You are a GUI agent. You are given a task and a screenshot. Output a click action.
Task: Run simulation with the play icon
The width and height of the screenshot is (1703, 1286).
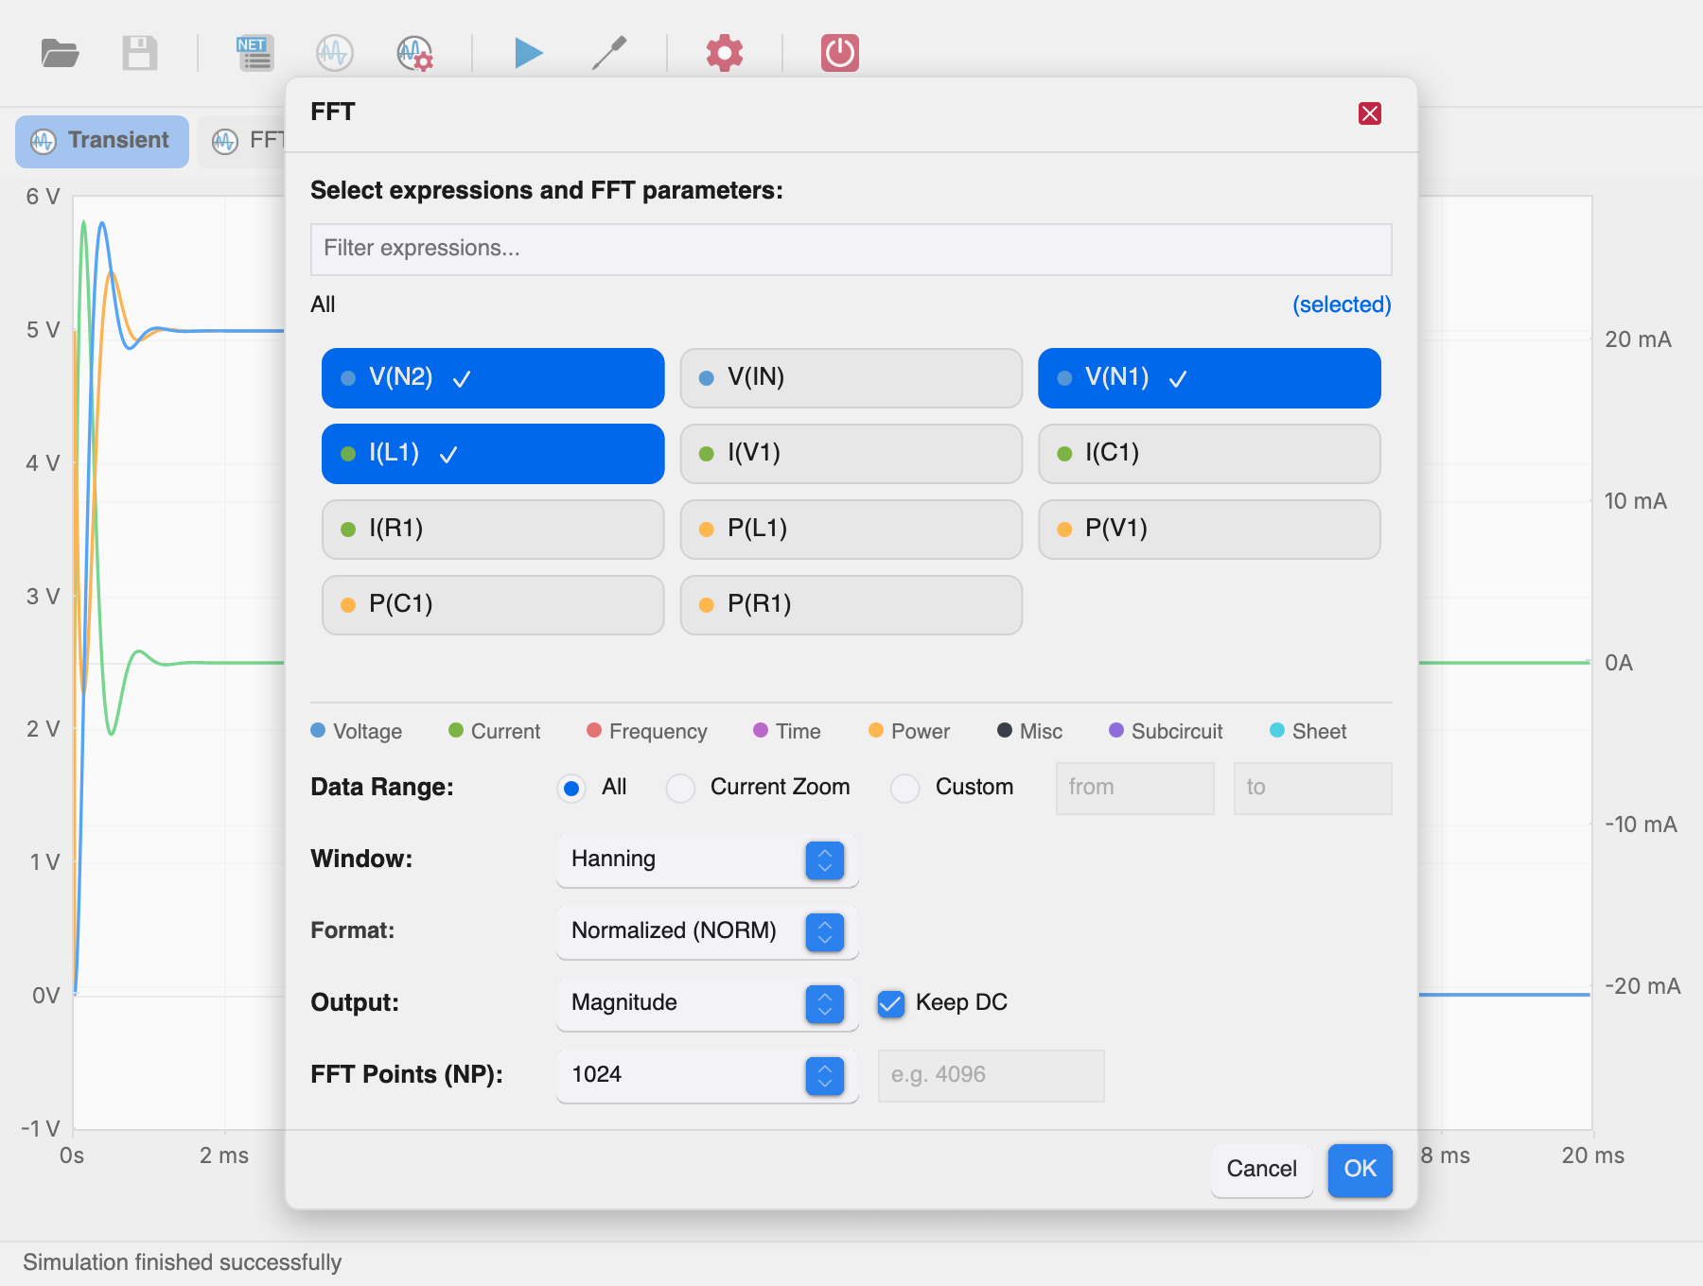click(x=529, y=53)
